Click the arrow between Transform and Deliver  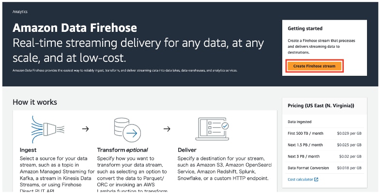click(x=167, y=129)
